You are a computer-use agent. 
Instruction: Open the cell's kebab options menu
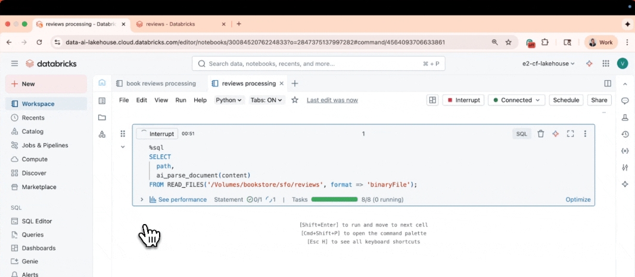585,134
